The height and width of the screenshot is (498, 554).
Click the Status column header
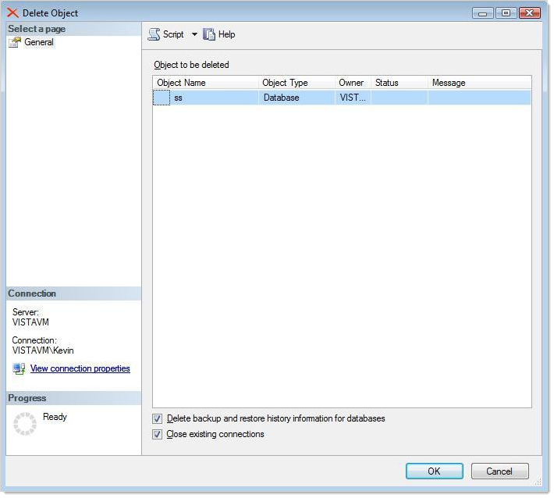coord(399,83)
